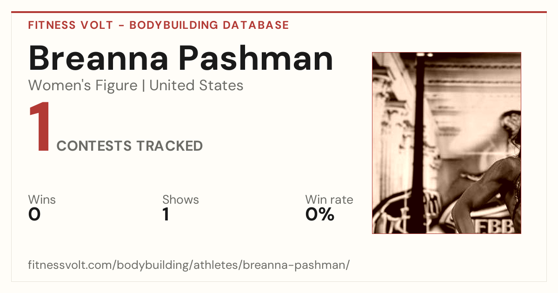Viewport: 558px width, 293px height.
Task: Open the fitnessvolt.com athlete URL
Action: (x=189, y=266)
